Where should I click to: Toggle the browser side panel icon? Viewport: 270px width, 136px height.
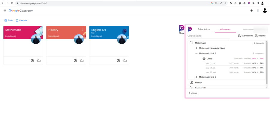(258, 3)
